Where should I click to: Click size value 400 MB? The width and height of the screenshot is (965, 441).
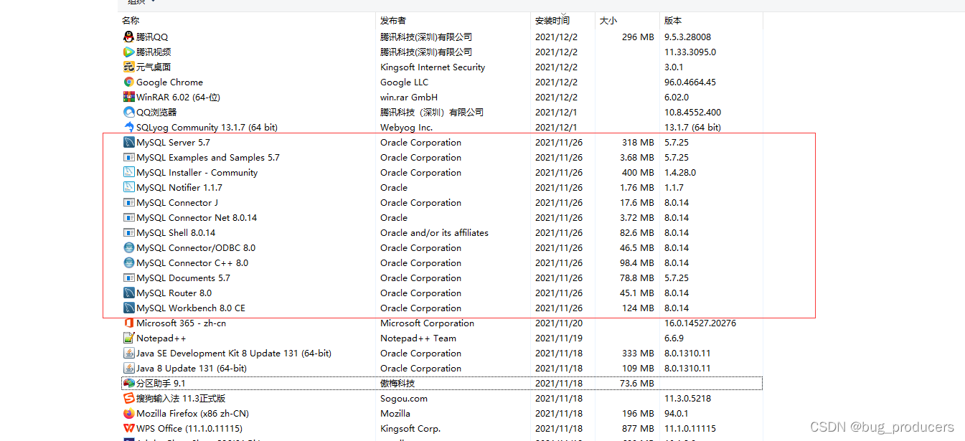pyautogui.click(x=638, y=172)
